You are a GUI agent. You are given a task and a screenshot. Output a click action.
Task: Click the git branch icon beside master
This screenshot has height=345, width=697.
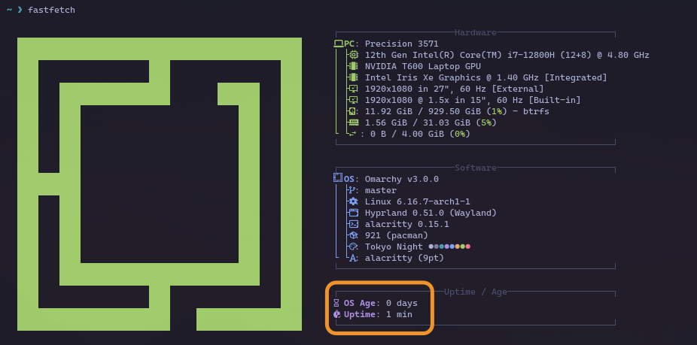pos(353,190)
